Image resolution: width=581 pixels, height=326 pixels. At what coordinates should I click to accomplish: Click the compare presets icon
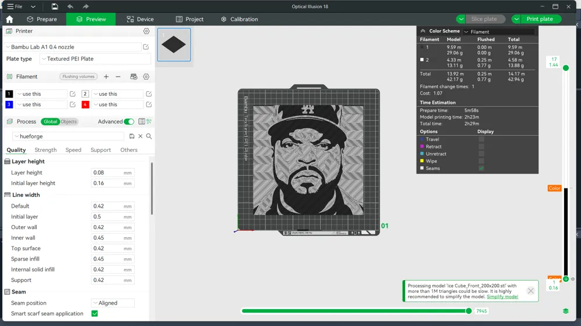149,121
